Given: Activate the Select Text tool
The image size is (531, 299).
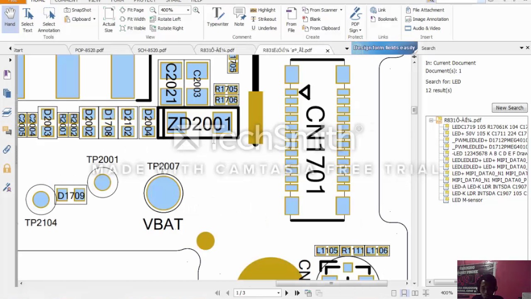Looking at the screenshot, I should coord(27,20).
